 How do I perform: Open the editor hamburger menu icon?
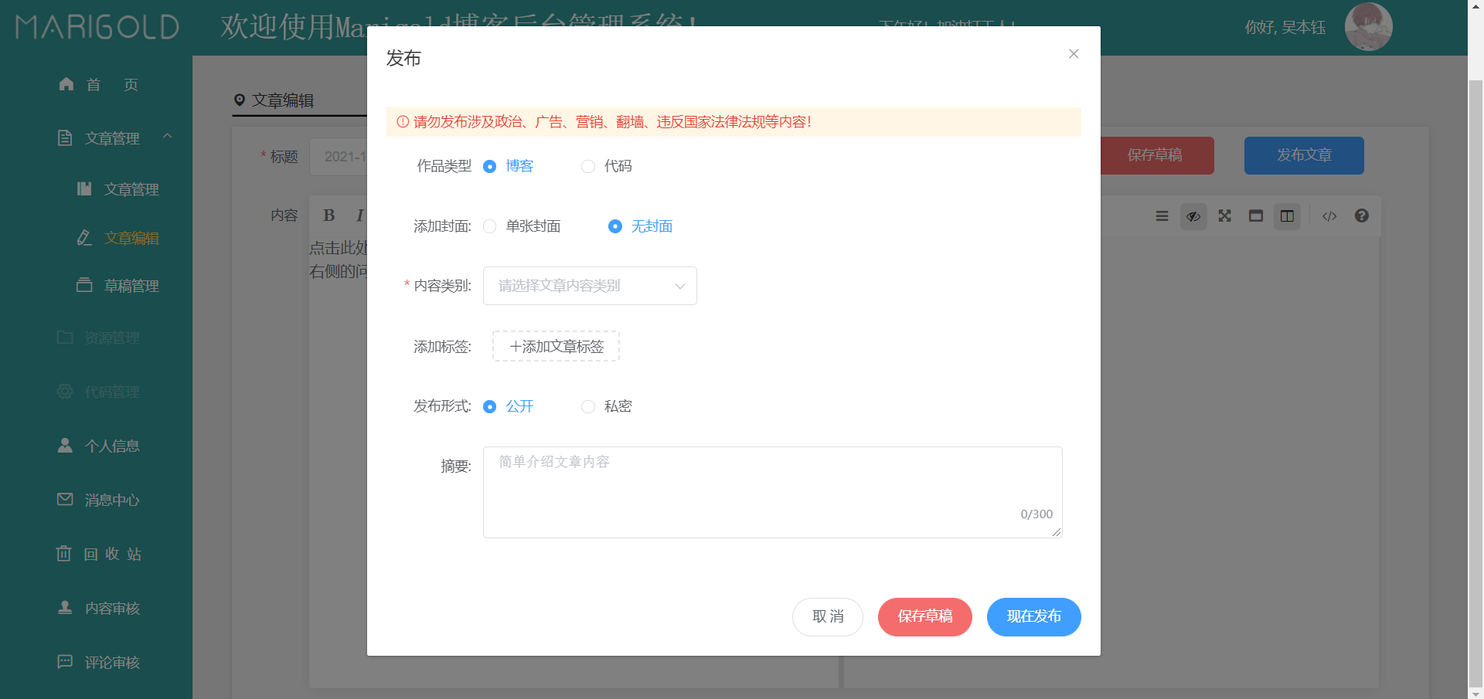click(1162, 216)
